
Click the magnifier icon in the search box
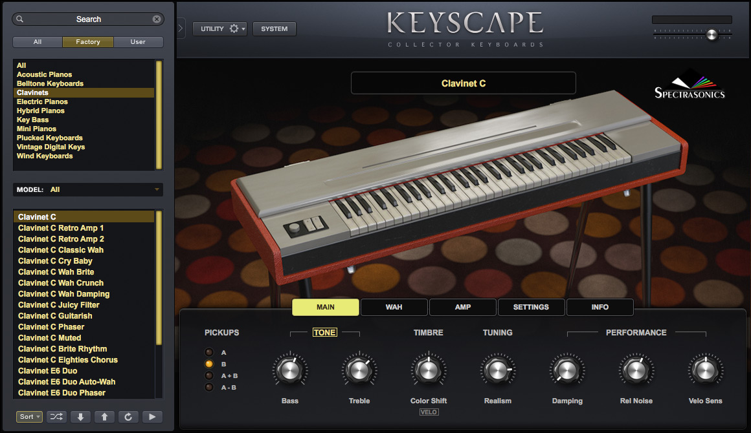[19, 19]
